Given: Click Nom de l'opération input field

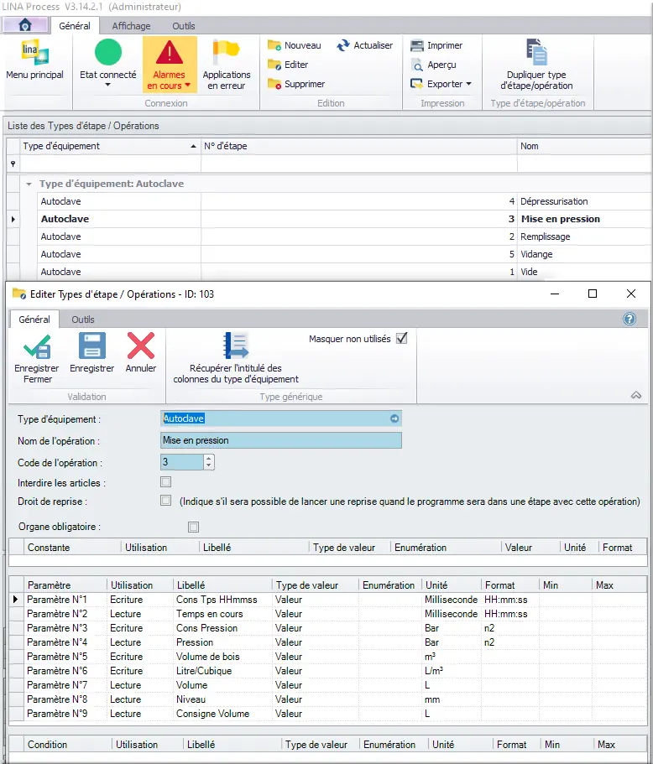Looking at the screenshot, I should 281,440.
